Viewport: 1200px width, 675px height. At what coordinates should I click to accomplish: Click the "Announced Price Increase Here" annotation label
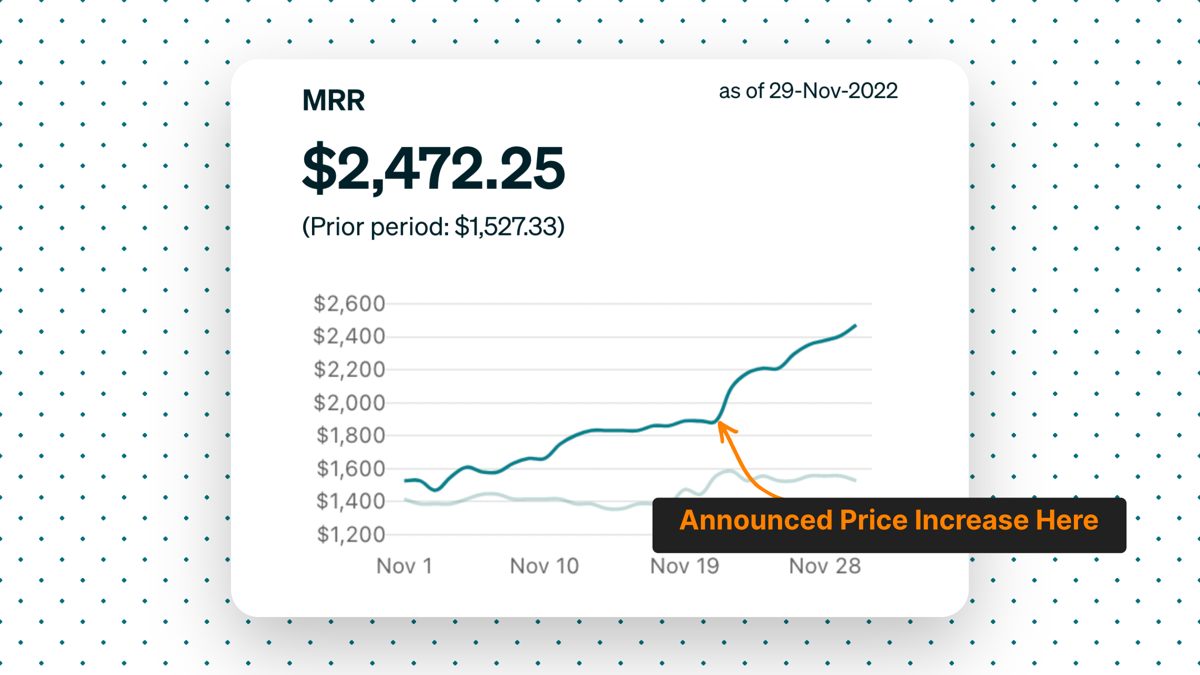click(x=888, y=521)
